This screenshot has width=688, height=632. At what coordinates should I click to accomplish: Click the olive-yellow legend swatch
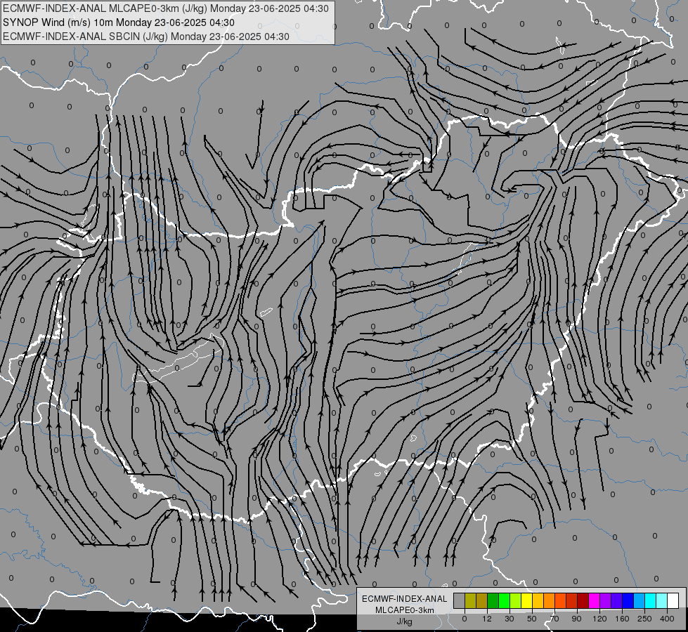click(x=470, y=600)
